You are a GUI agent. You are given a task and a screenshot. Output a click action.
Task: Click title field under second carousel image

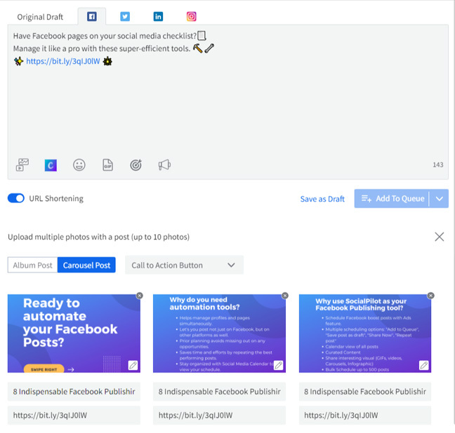click(219, 392)
